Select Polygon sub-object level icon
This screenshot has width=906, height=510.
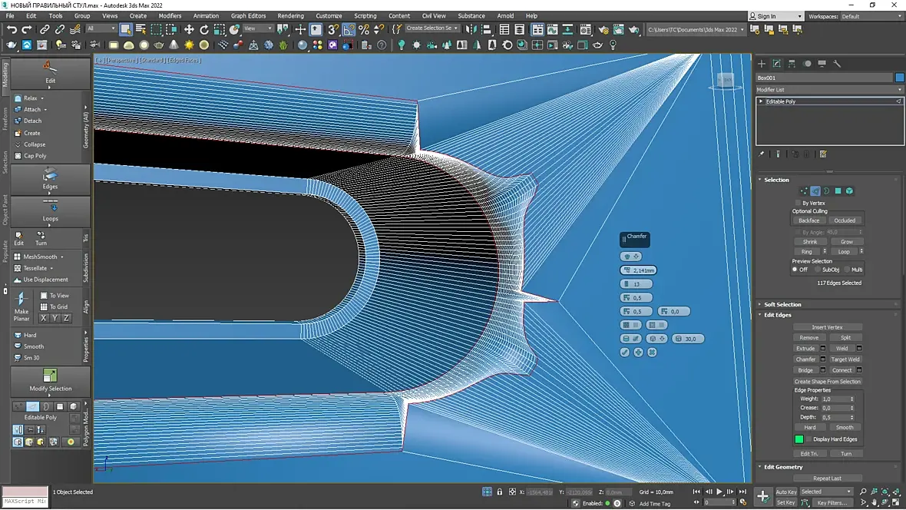[838, 191]
